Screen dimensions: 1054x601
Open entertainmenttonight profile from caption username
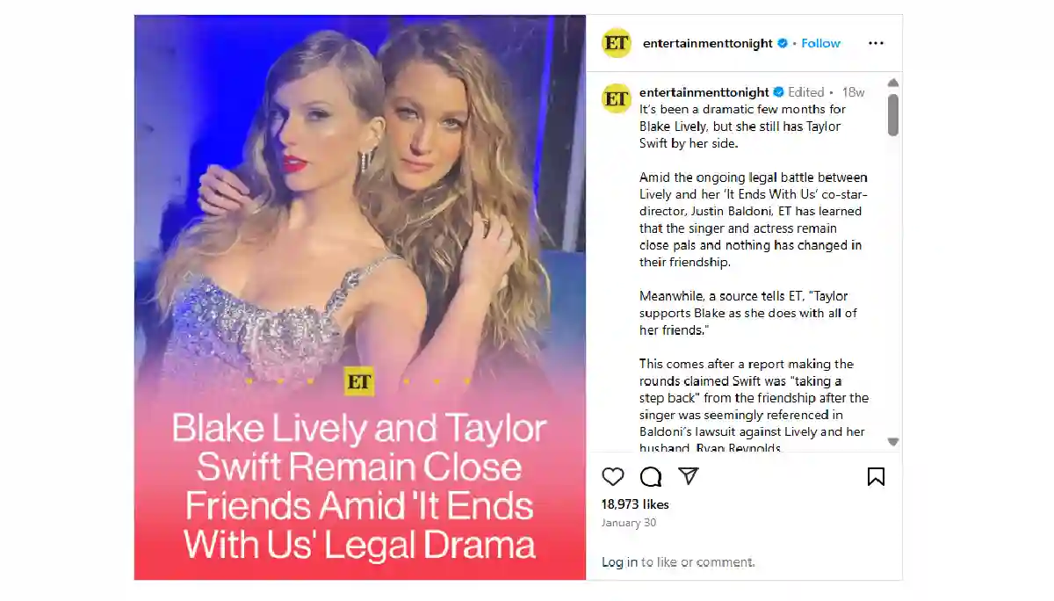(704, 92)
